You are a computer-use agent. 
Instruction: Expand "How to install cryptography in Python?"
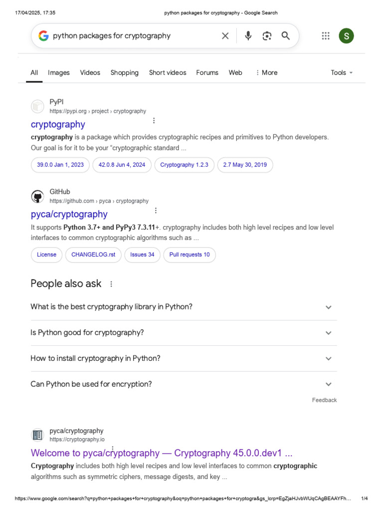click(x=328, y=359)
